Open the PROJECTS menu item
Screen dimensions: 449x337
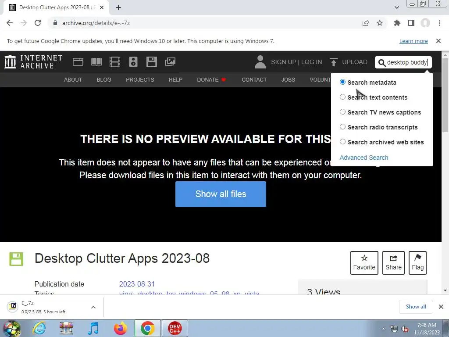[x=140, y=80]
